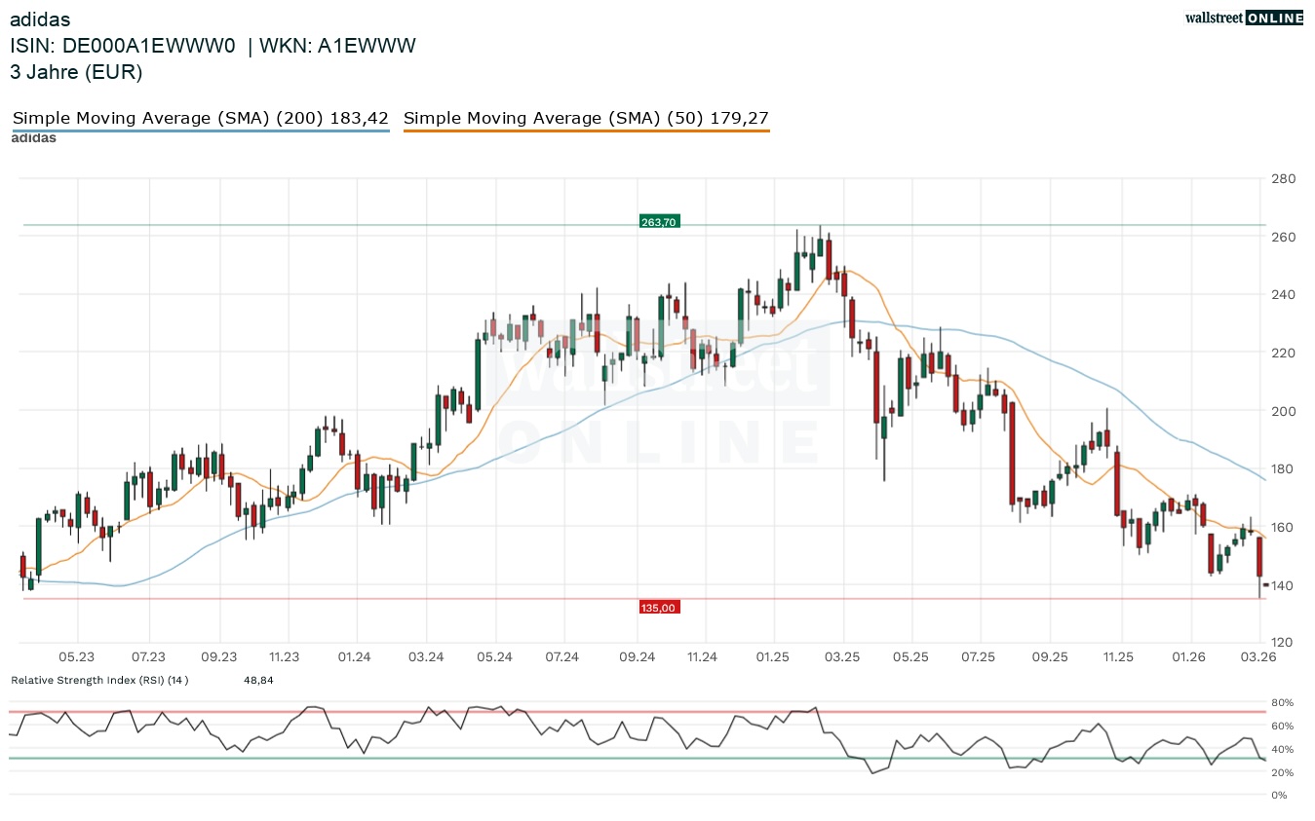Click the RSI value 48,84

[x=258, y=680]
